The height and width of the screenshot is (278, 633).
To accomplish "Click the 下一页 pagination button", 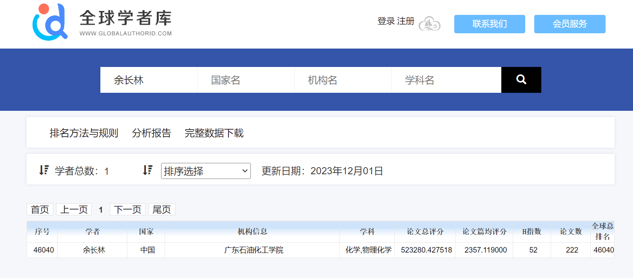I will tap(127, 209).
